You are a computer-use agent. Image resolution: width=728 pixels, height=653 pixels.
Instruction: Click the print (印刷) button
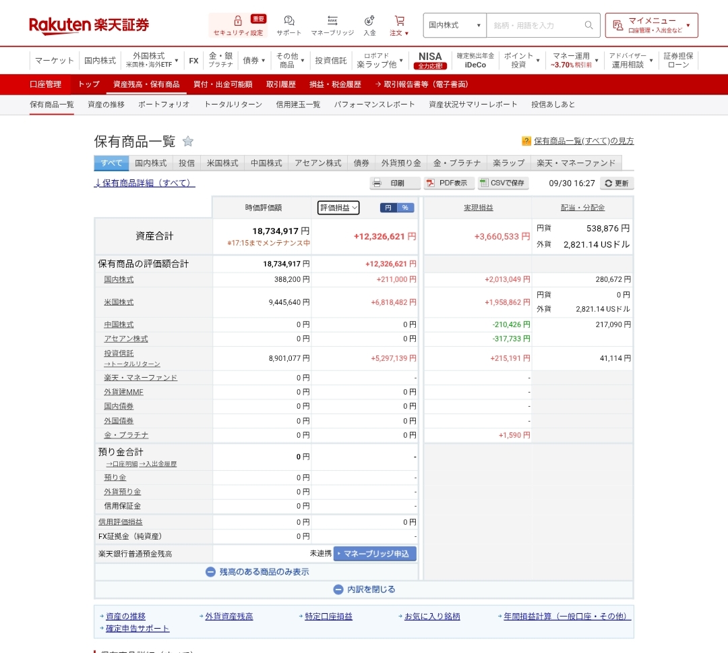tap(394, 183)
